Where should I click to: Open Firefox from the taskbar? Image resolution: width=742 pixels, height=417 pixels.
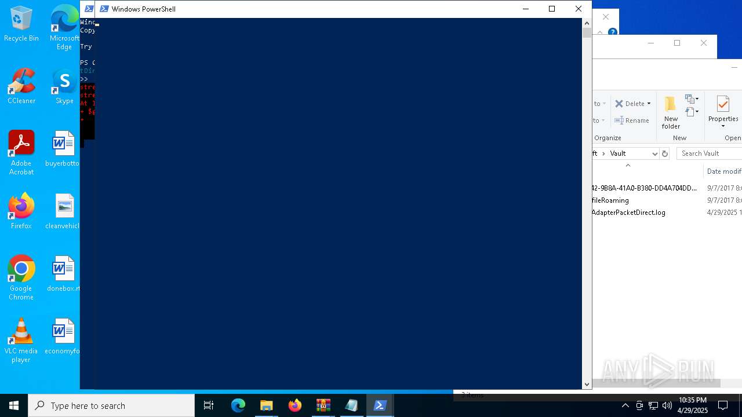[295, 405]
